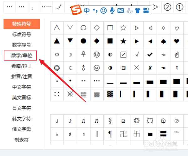Open the soft keyboard icon

pos(121,11)
